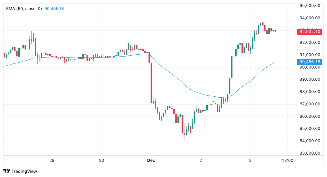
Task: Click the large red Dec 1 drop candle
Action: [x=151, y=82]
